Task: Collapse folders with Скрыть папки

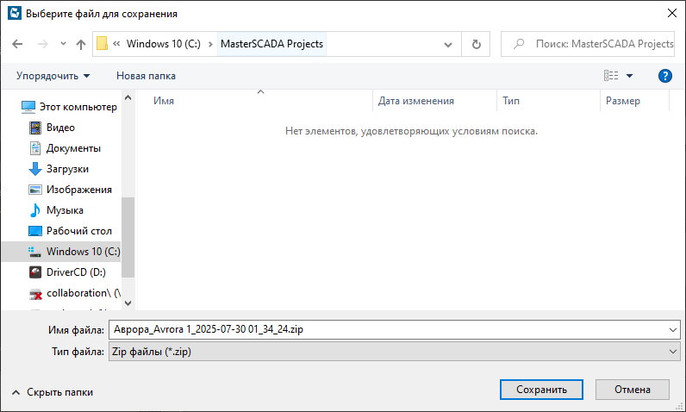Action: [x=52, y=392]
